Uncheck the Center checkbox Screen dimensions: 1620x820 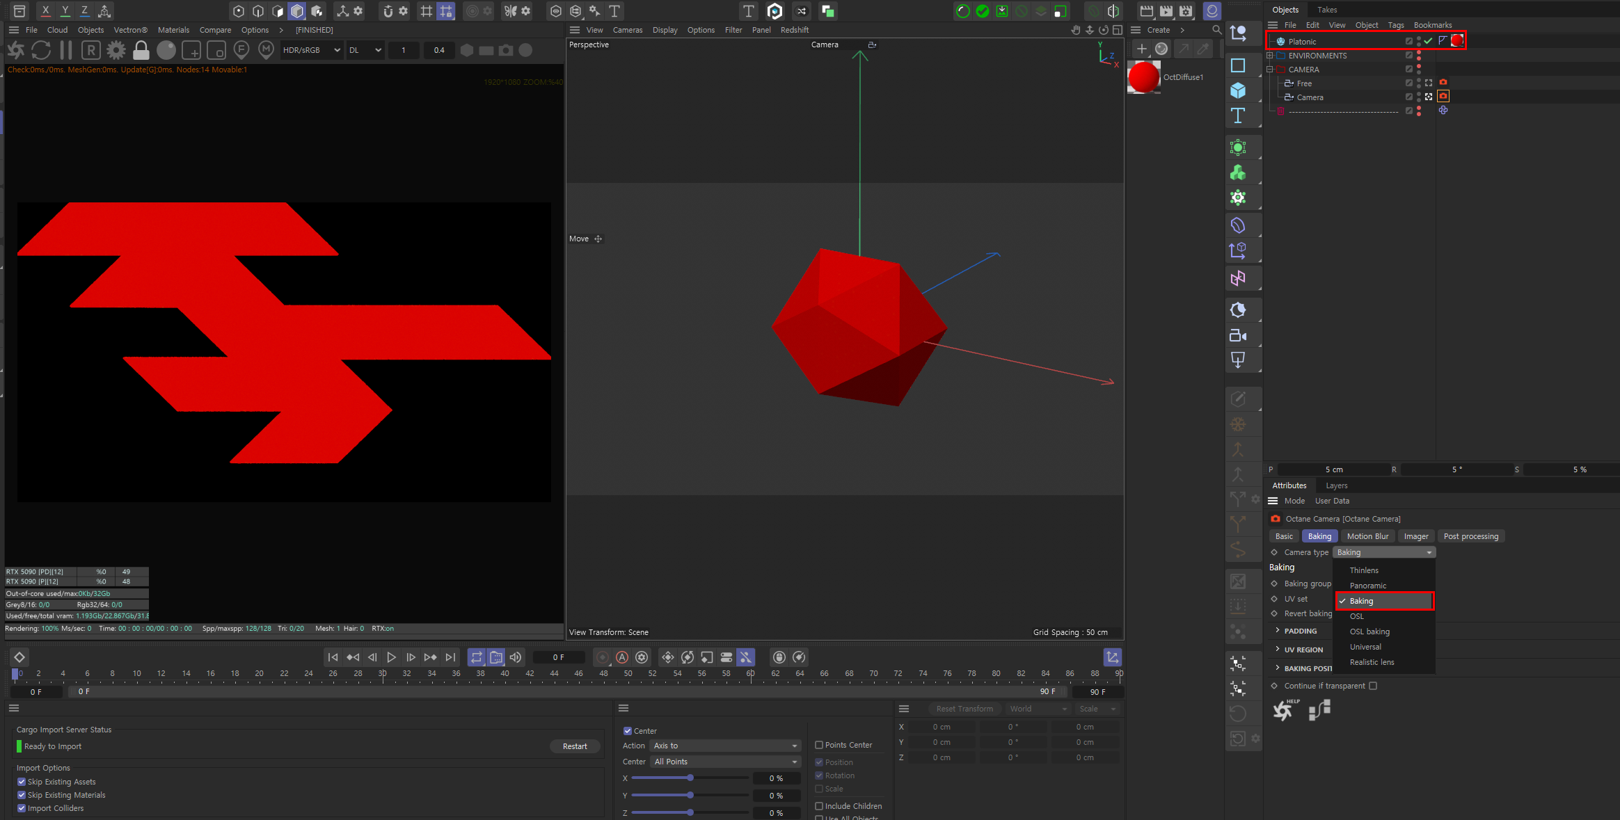click(628, 731)
